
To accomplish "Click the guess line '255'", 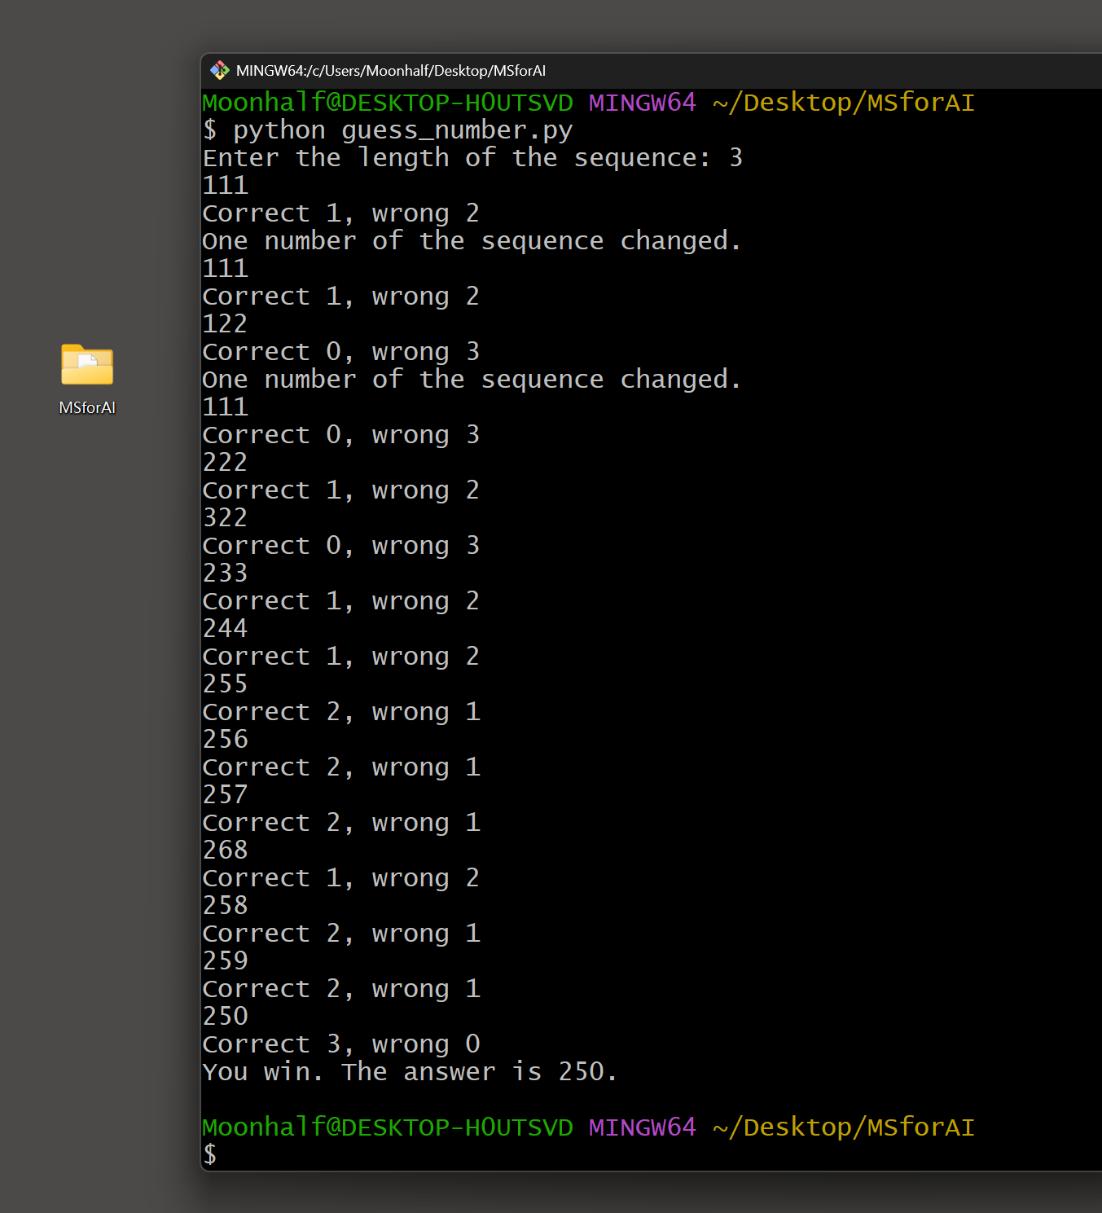I will point(226,683).
